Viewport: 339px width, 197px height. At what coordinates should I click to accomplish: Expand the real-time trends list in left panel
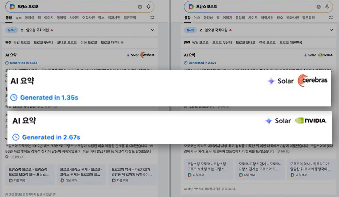(x=153, y=30)
